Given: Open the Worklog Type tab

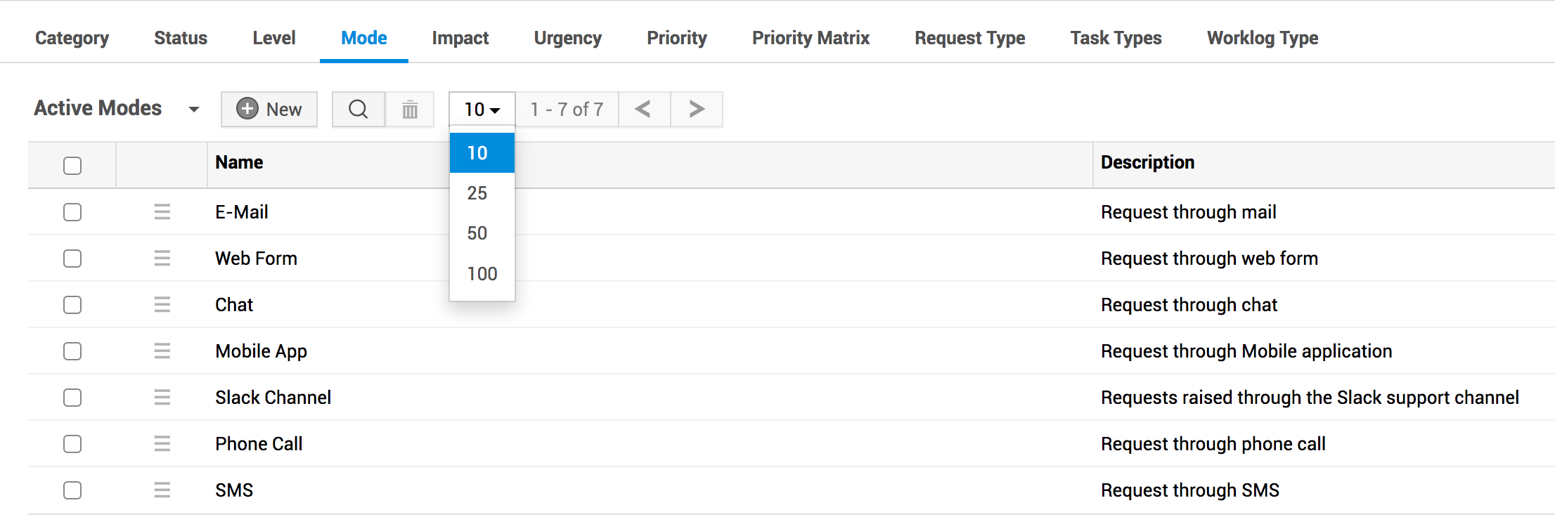Looking at the screenshot, I should coord(1262,38).
